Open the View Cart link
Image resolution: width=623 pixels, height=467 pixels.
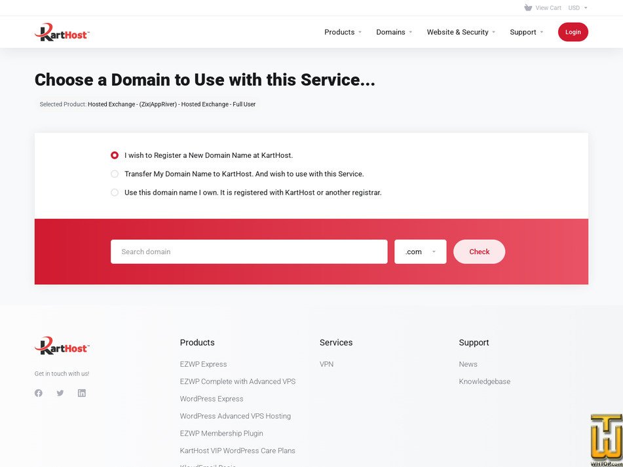[548, 8]
